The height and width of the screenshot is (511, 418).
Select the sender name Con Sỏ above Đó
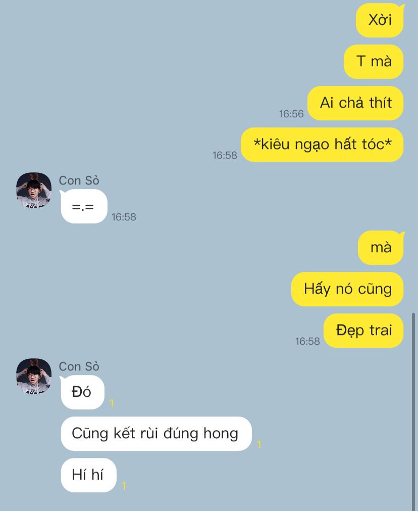pos(79,366)
